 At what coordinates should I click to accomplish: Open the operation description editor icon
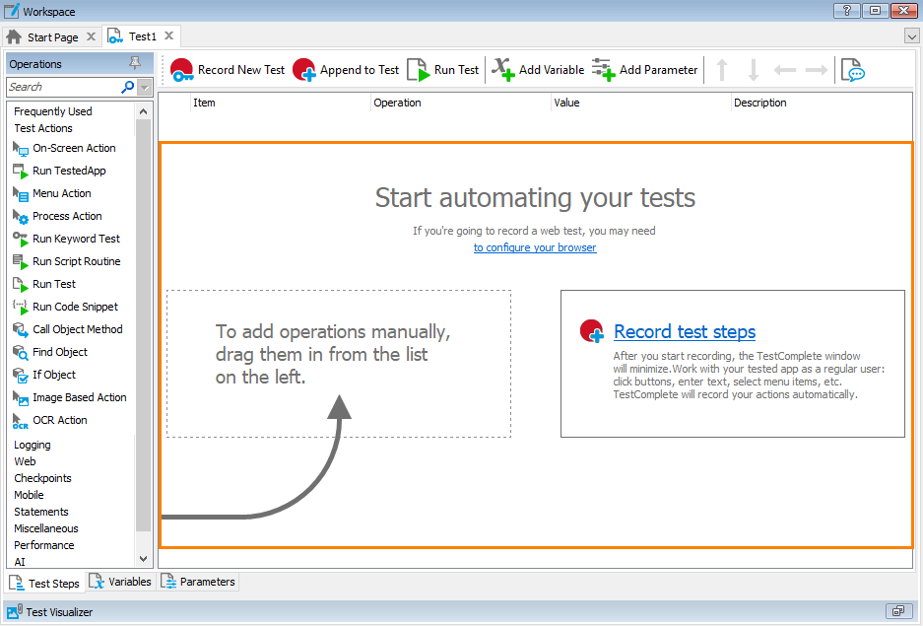tap(851, 69)
